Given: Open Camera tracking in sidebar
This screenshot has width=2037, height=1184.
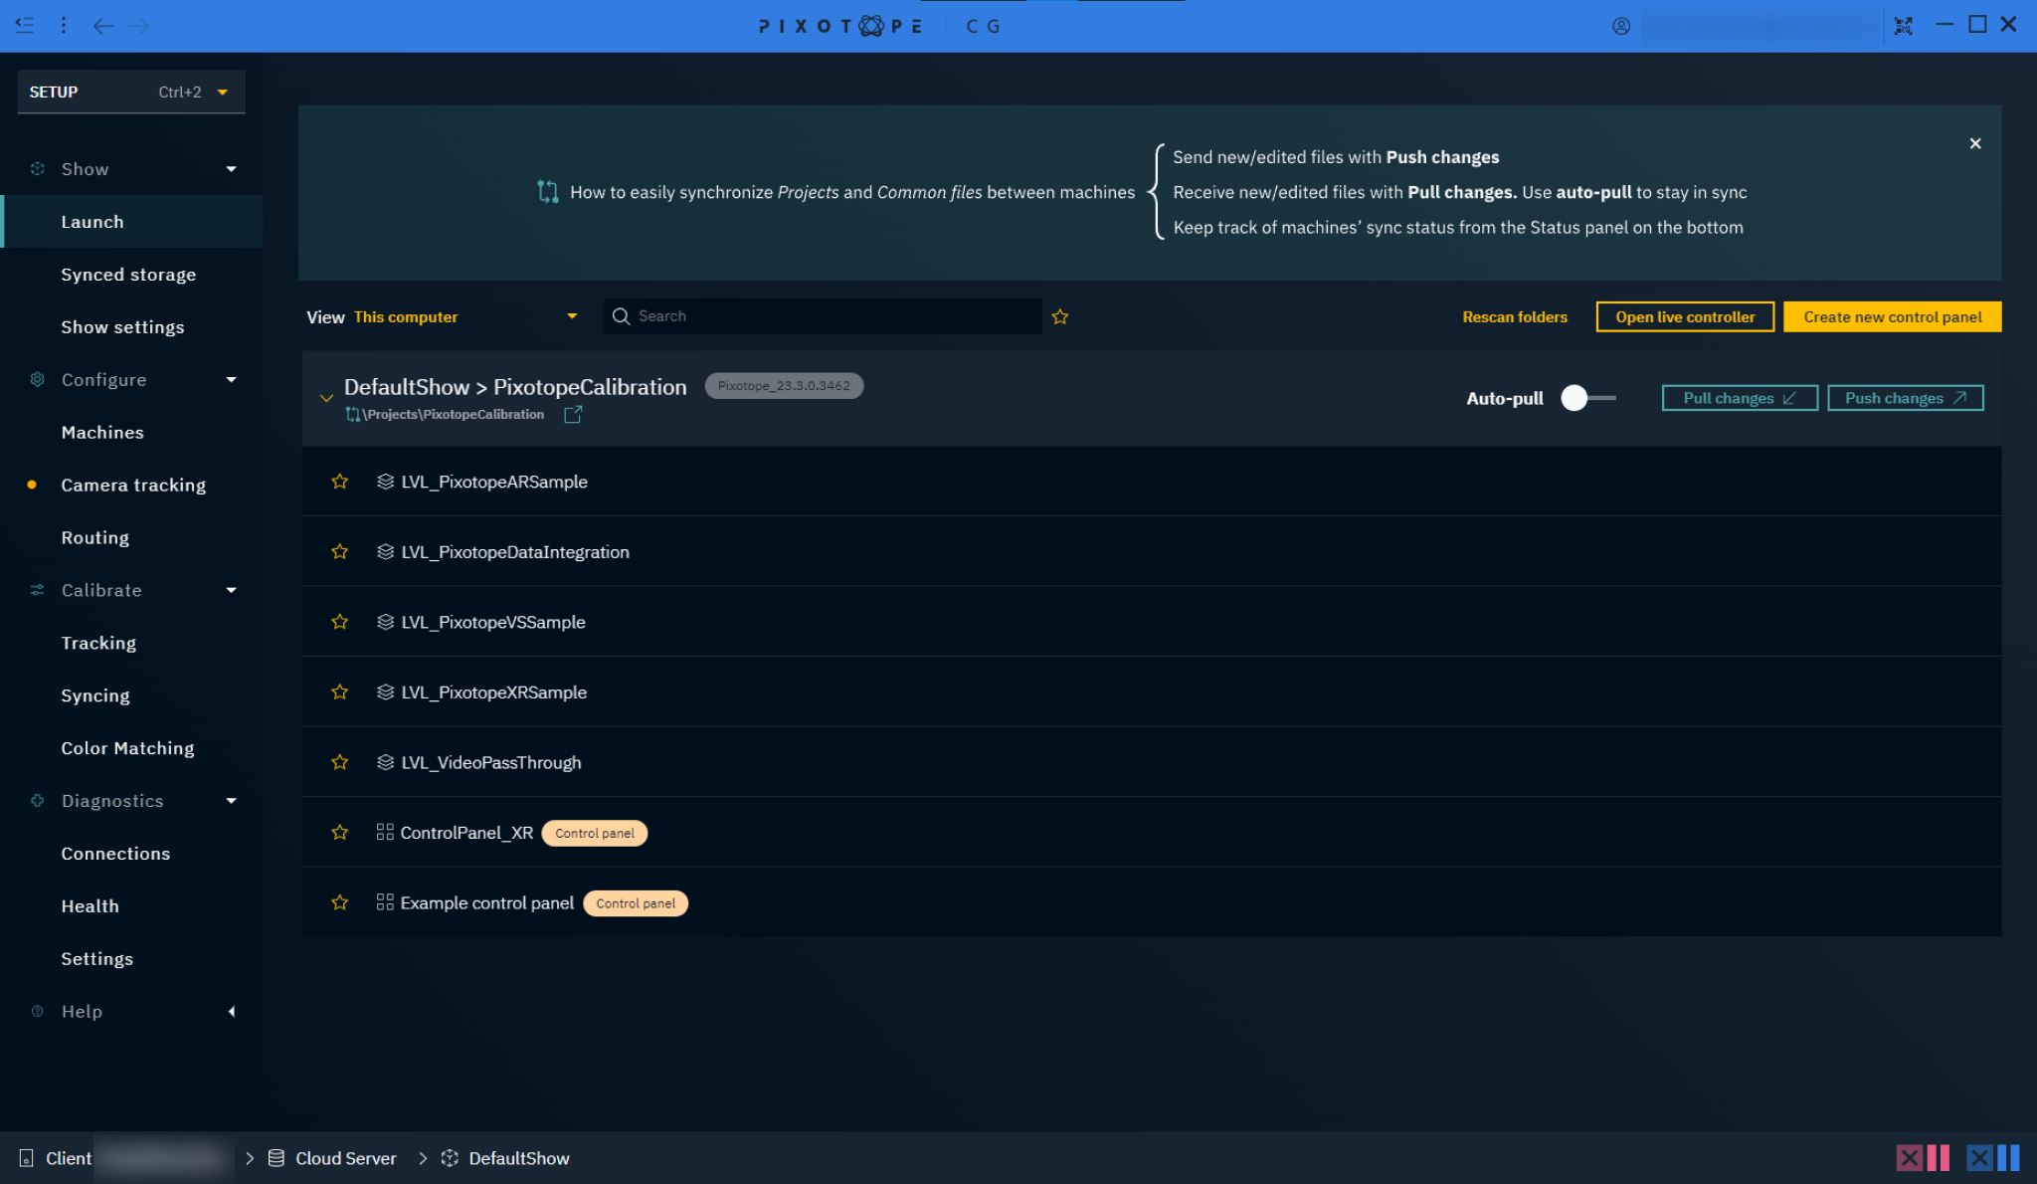Looking at the screenshot, I should pyautogui.click(x=133, y=485).
